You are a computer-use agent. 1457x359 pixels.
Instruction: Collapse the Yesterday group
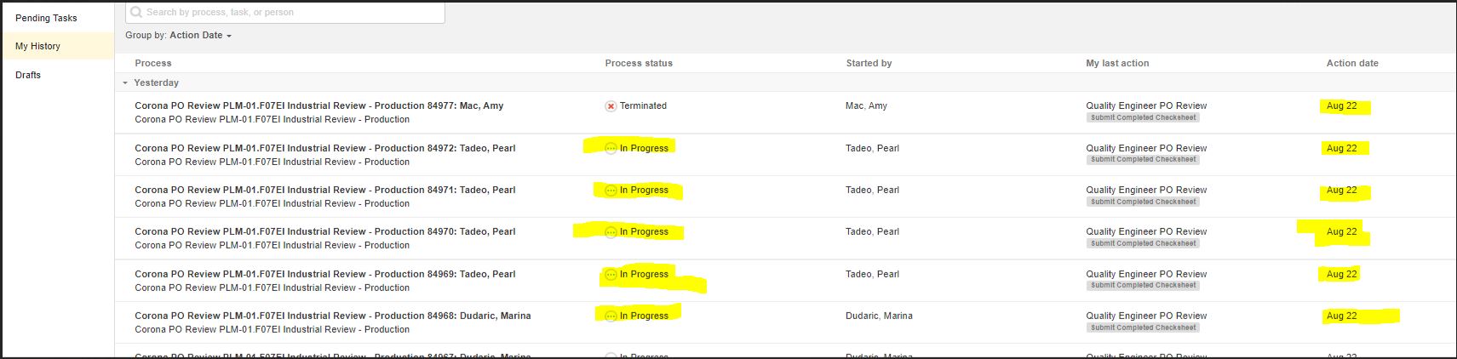[x=125, y=83]
